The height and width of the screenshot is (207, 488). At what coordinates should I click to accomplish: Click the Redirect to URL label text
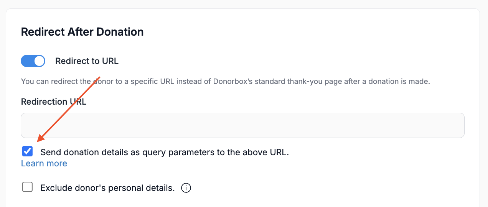[x=87, y=61]
